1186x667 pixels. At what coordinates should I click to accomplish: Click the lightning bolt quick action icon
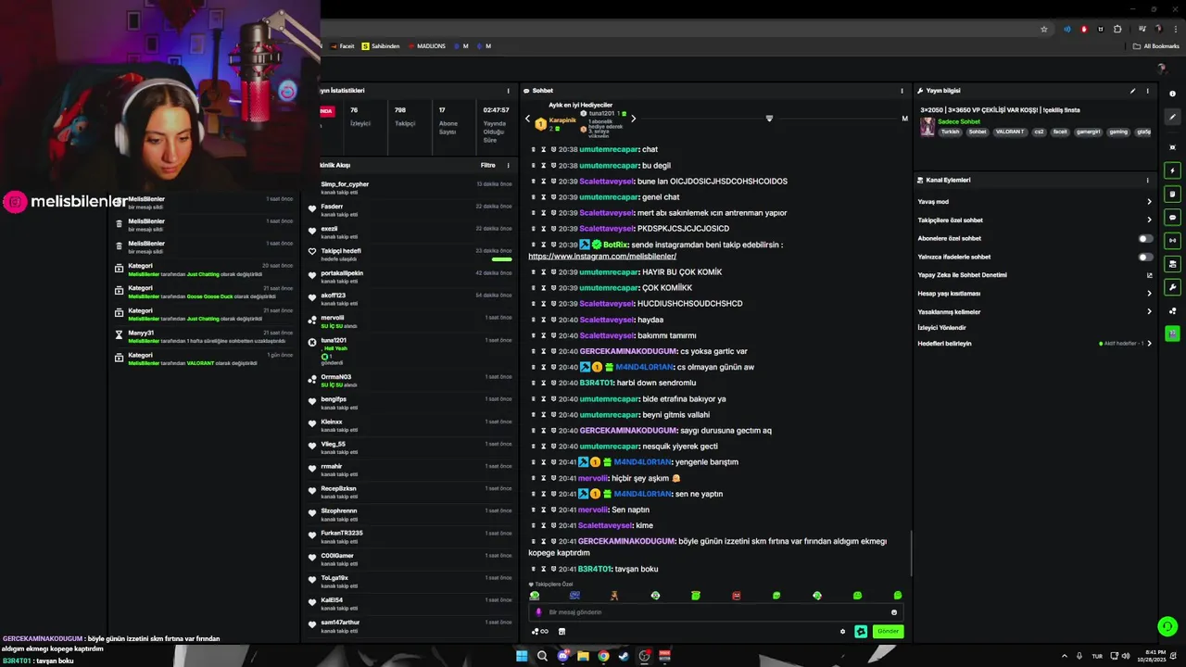pyautogui.click(x=1173, y=170)
